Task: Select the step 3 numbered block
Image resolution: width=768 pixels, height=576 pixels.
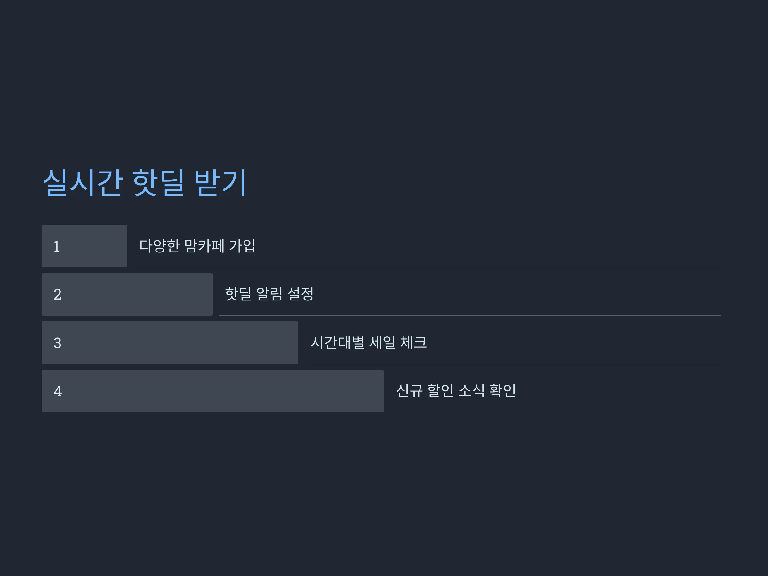Action: pos(170,343)
